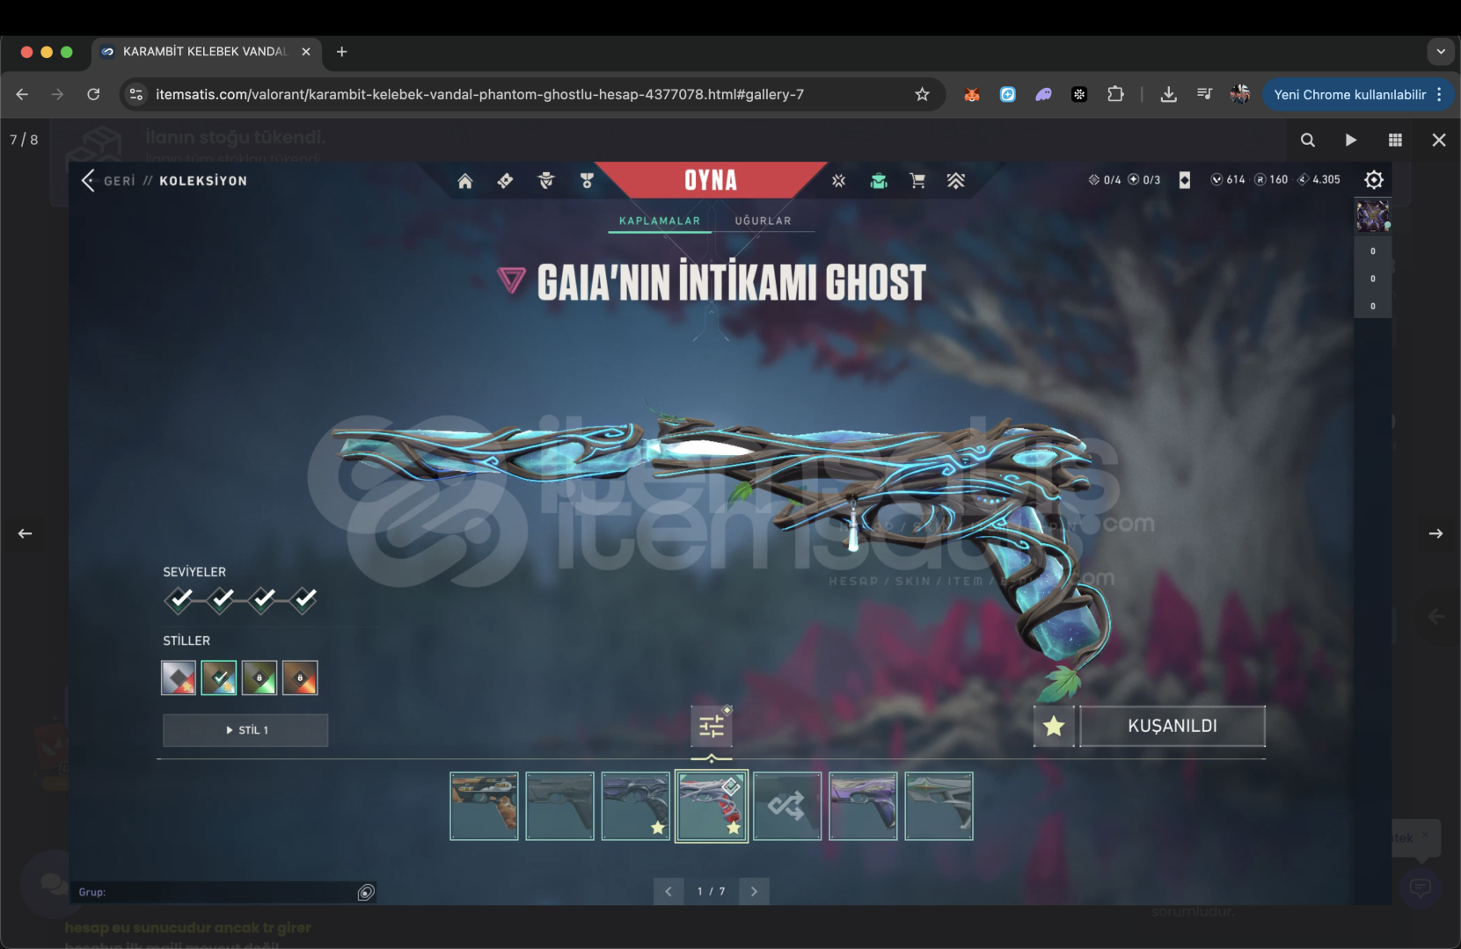
Task: Play the STİL 1 preview
Action: [245, 730]
